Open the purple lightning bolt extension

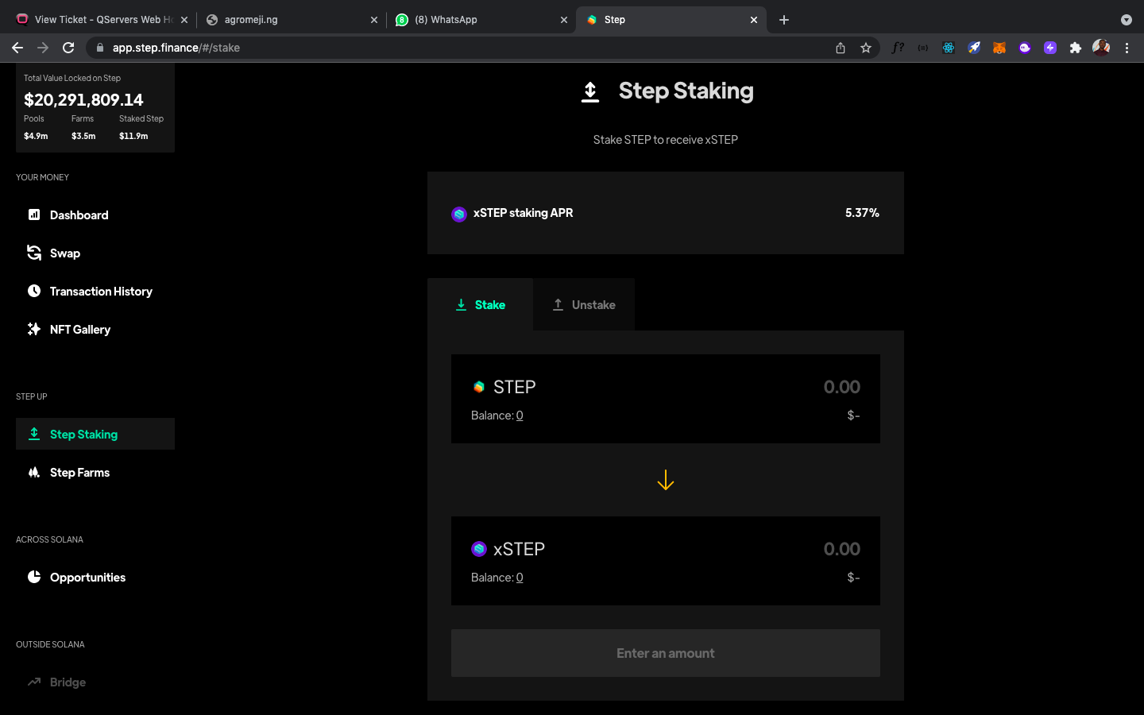pos(1050,48)
